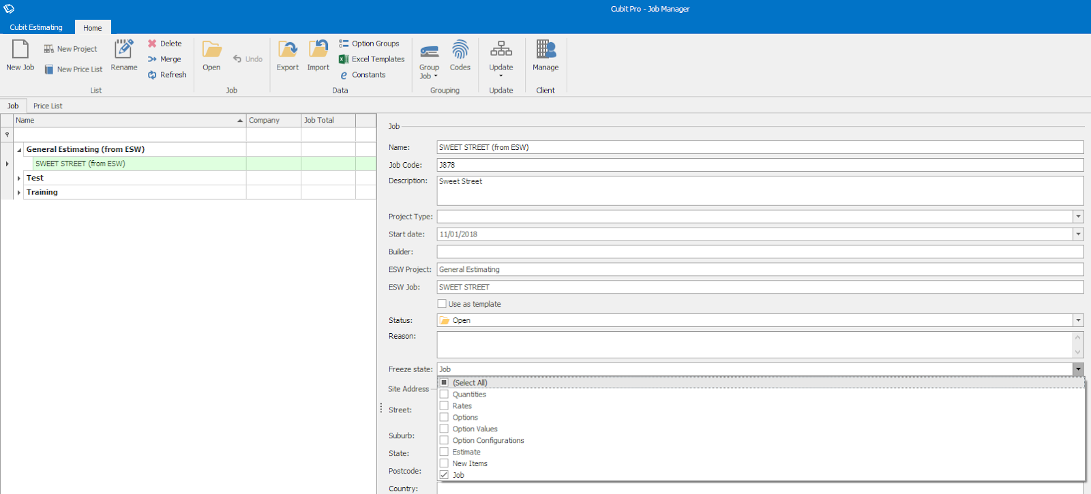Image resolution: width=1091 pixels, height=494 pixels.
Task: Open the selected job with Open icon
Action: tap(211, 50)
